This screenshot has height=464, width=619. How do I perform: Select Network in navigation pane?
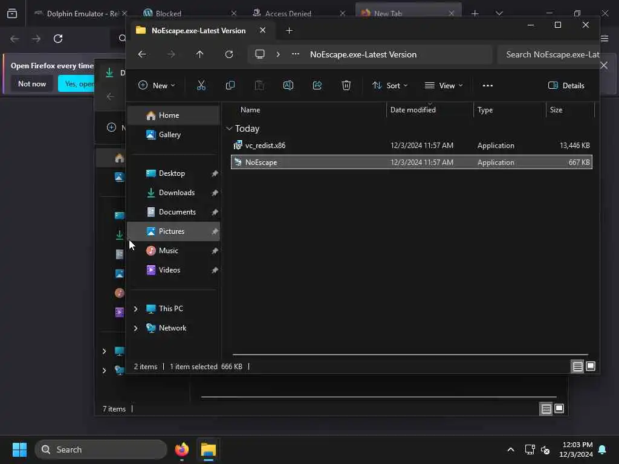173,328
